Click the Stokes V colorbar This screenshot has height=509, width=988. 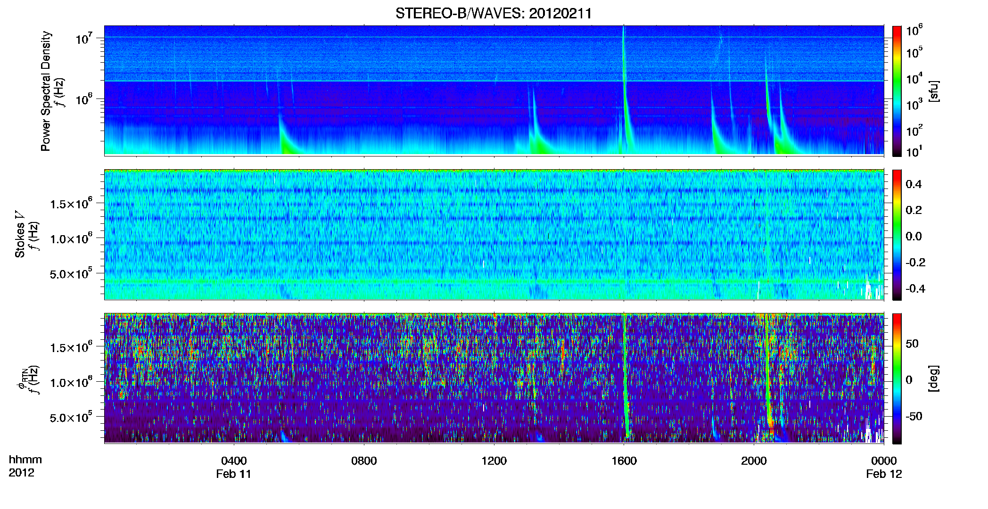point(897,235)
